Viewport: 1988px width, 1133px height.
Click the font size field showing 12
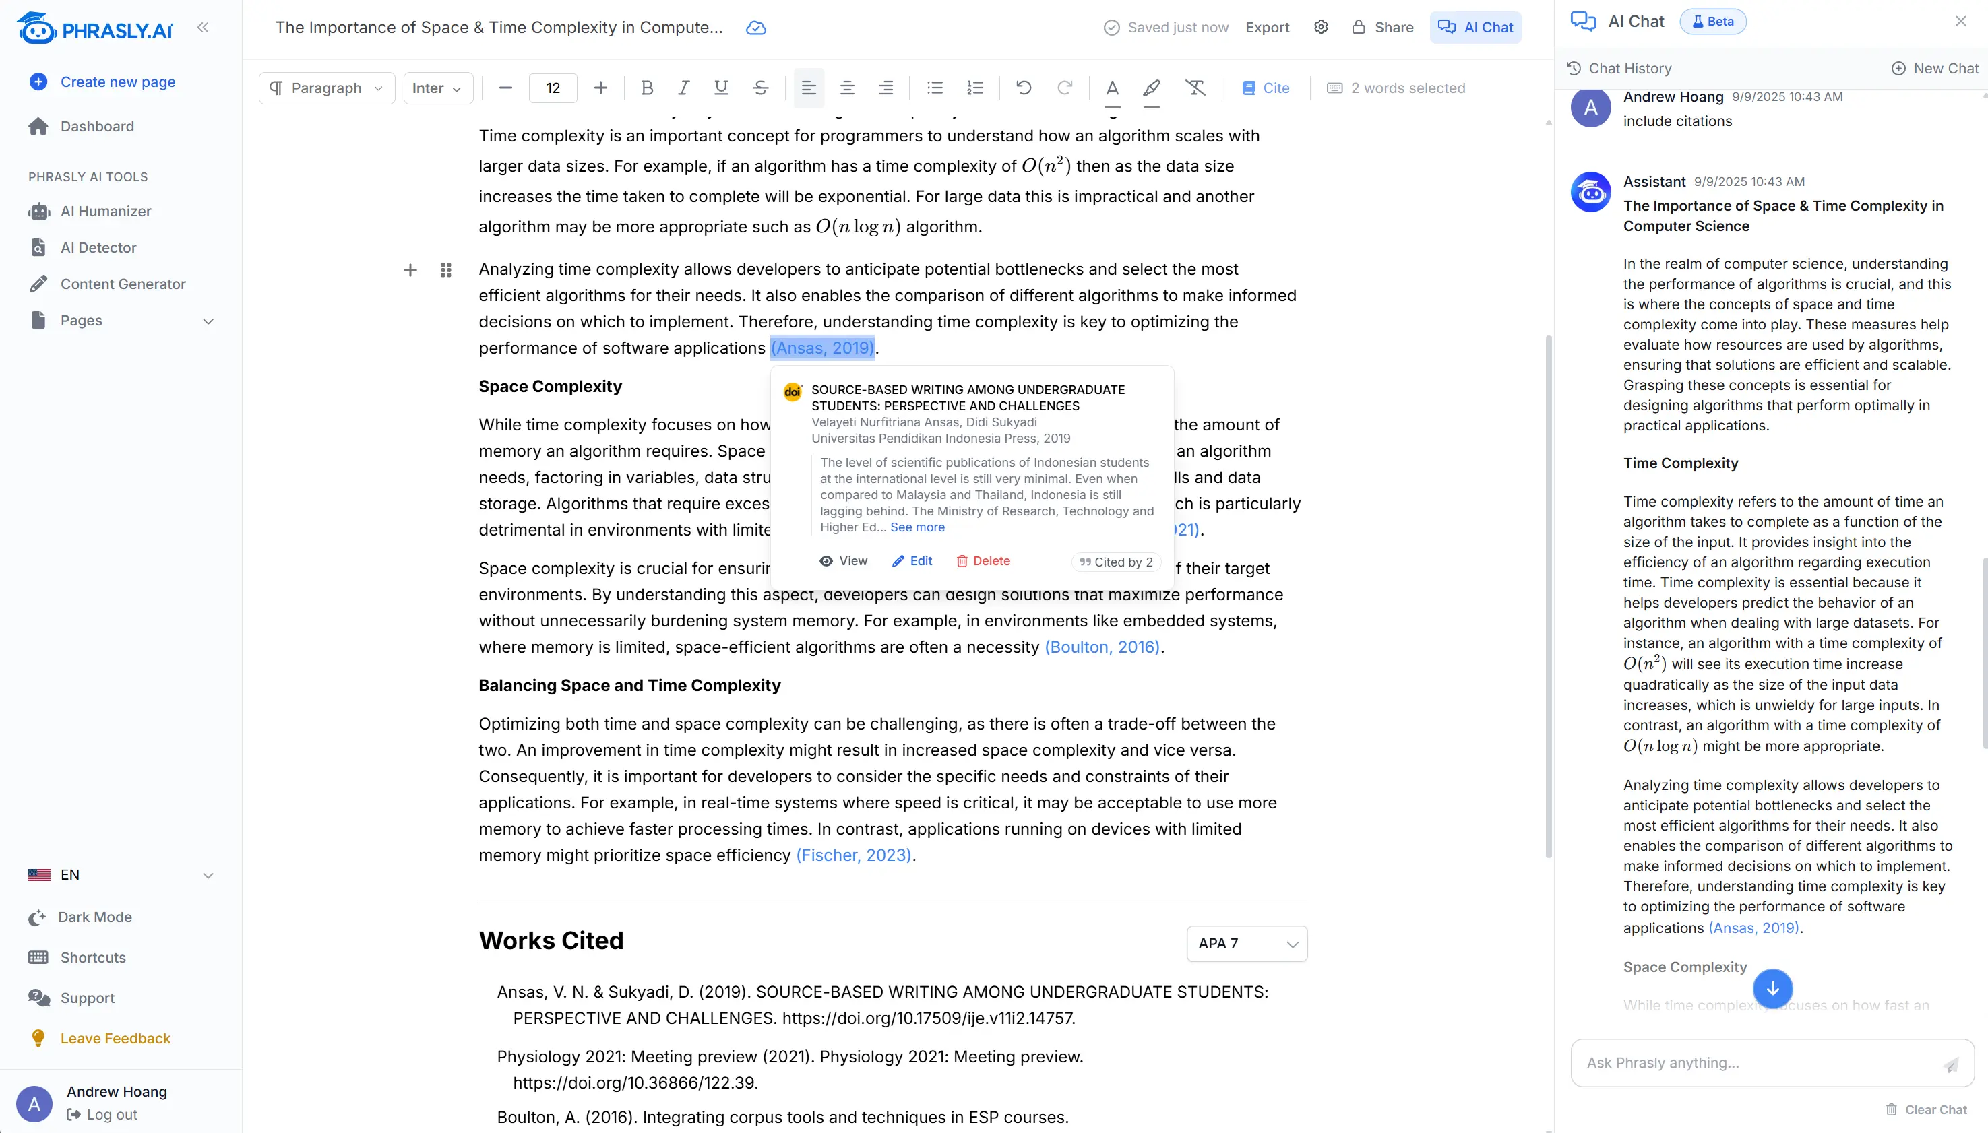553,88
